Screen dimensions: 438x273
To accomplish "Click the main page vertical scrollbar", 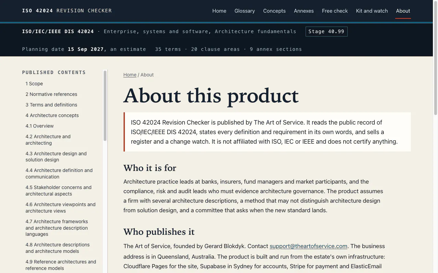I will [435, 58].
